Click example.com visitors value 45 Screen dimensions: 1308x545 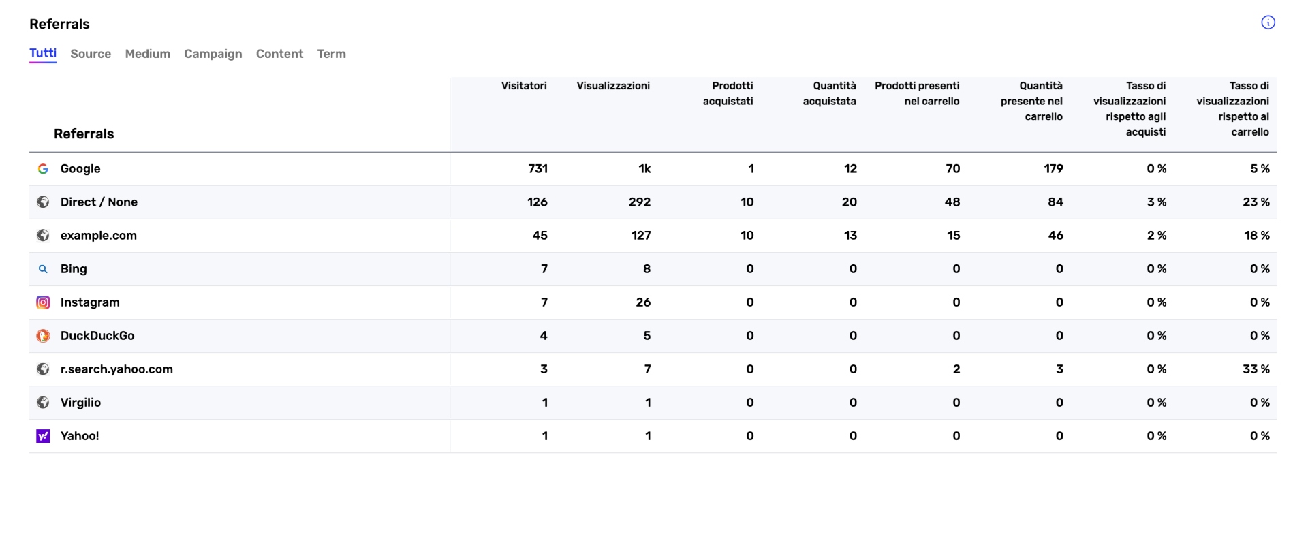540,235
